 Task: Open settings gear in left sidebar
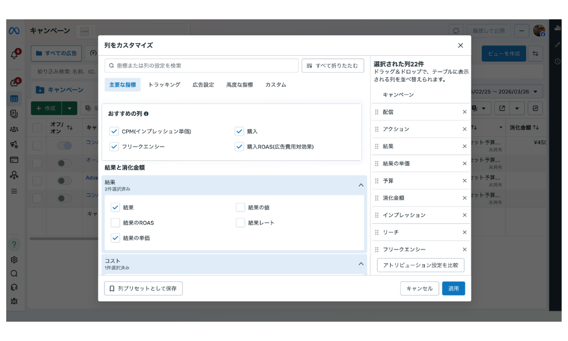[x=14, y=260]
